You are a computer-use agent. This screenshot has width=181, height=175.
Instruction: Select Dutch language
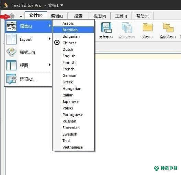pos(73,49)
